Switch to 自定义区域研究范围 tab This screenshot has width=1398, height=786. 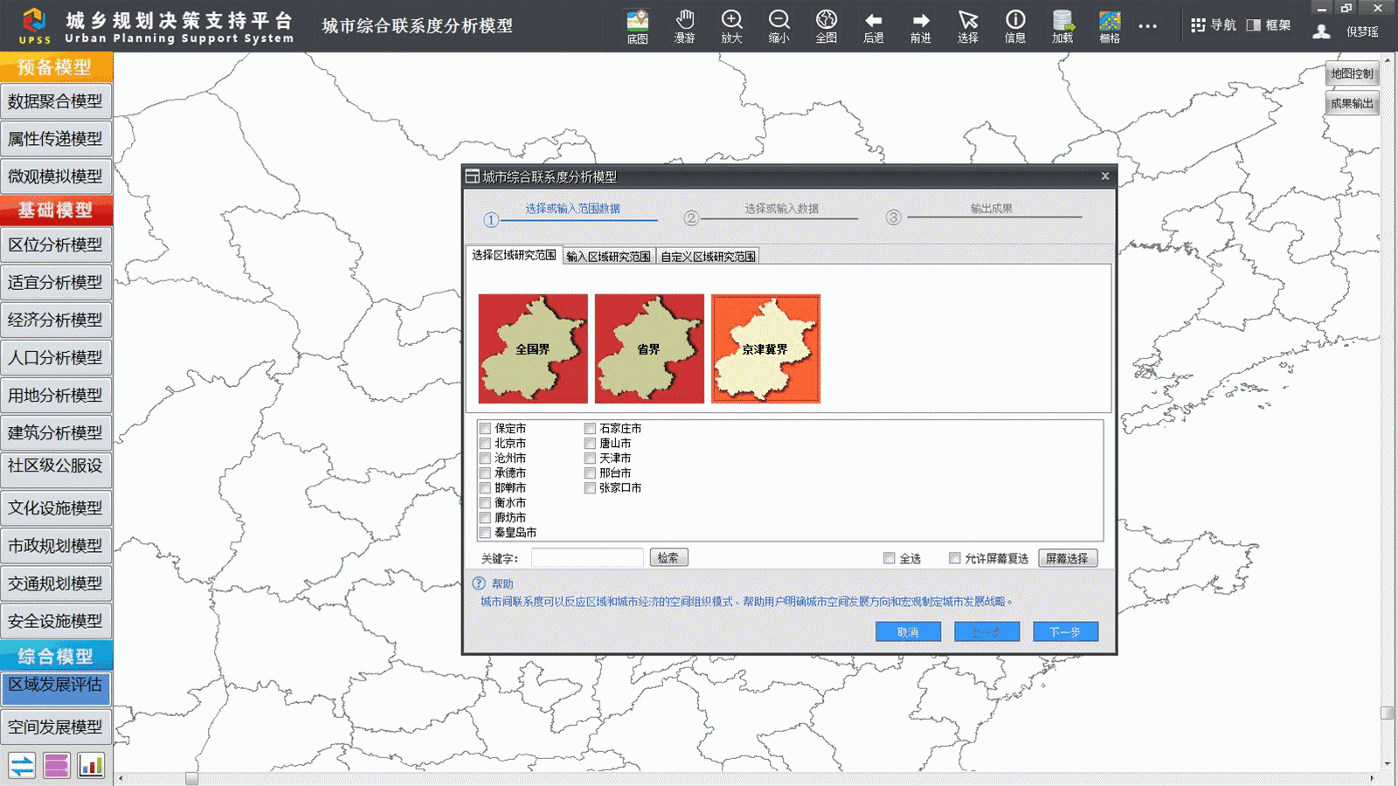(708, 257)
